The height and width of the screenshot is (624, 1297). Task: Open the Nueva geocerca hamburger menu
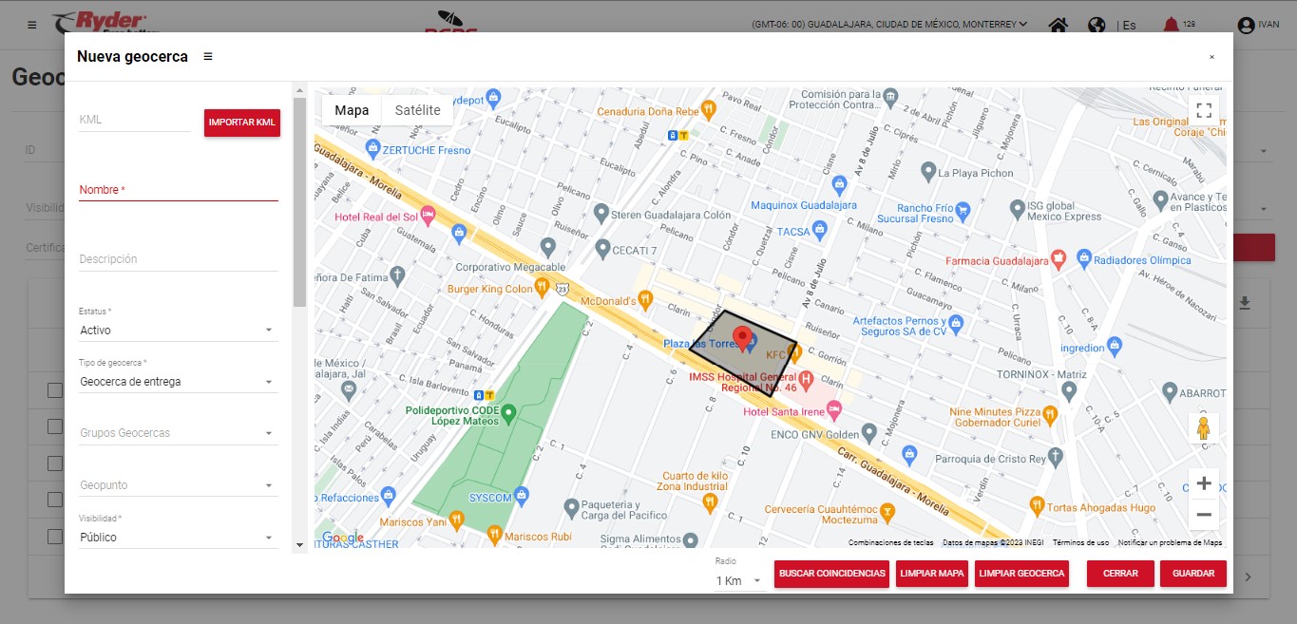click(x=208, y=57)
